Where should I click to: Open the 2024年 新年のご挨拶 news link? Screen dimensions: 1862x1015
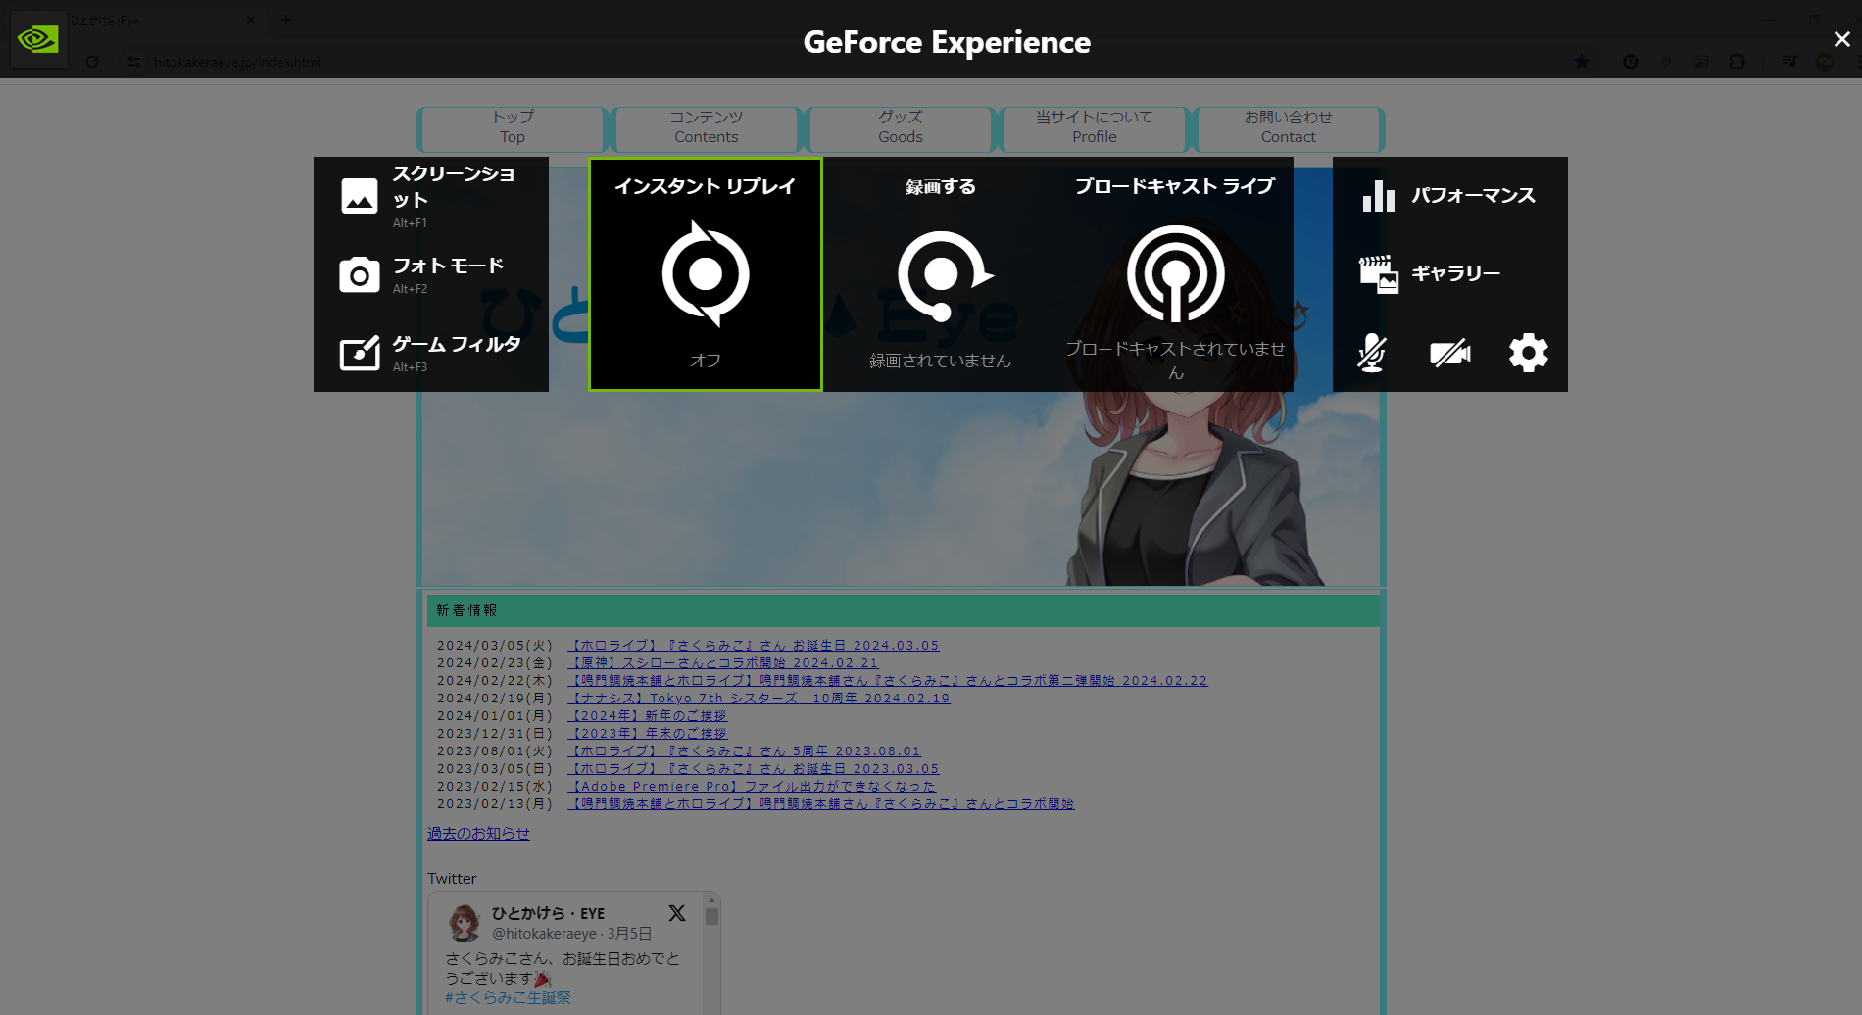(647, 716)
